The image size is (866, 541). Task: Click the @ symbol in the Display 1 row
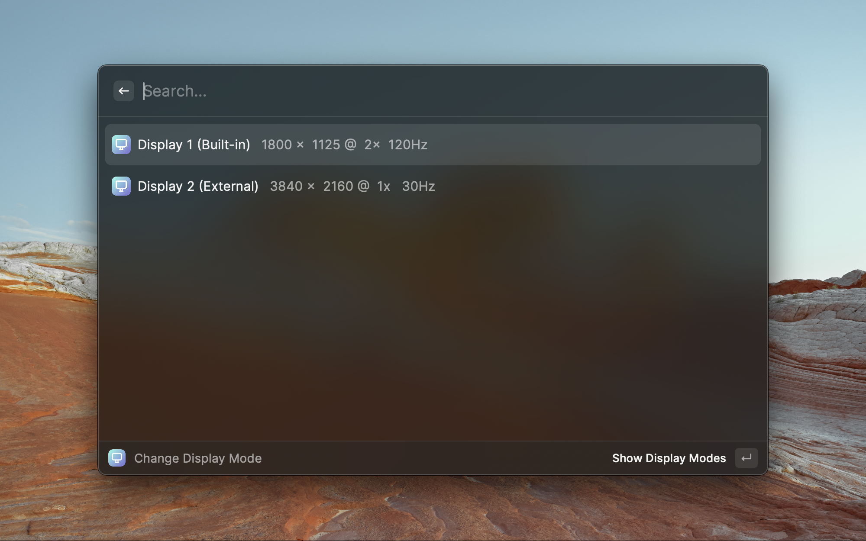[x=351, y=145]
